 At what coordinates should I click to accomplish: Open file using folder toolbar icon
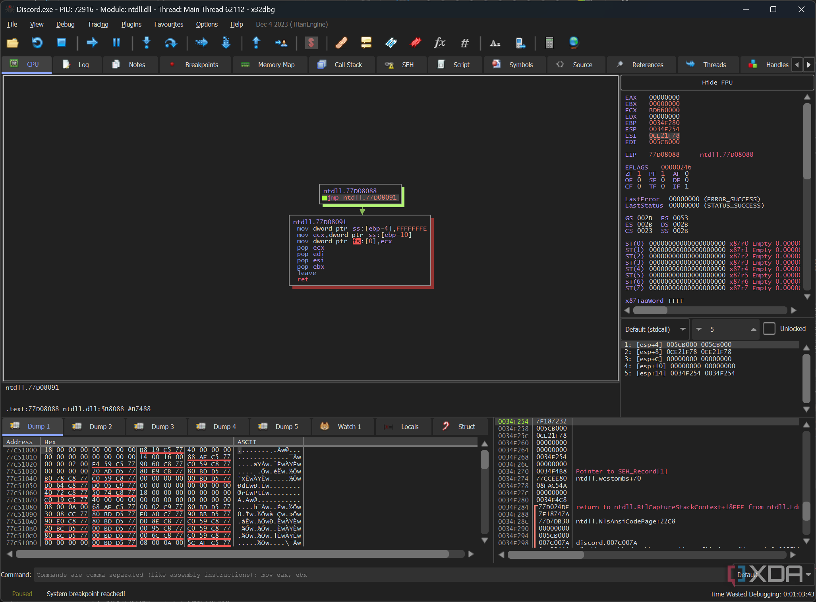tap(13, 43)
